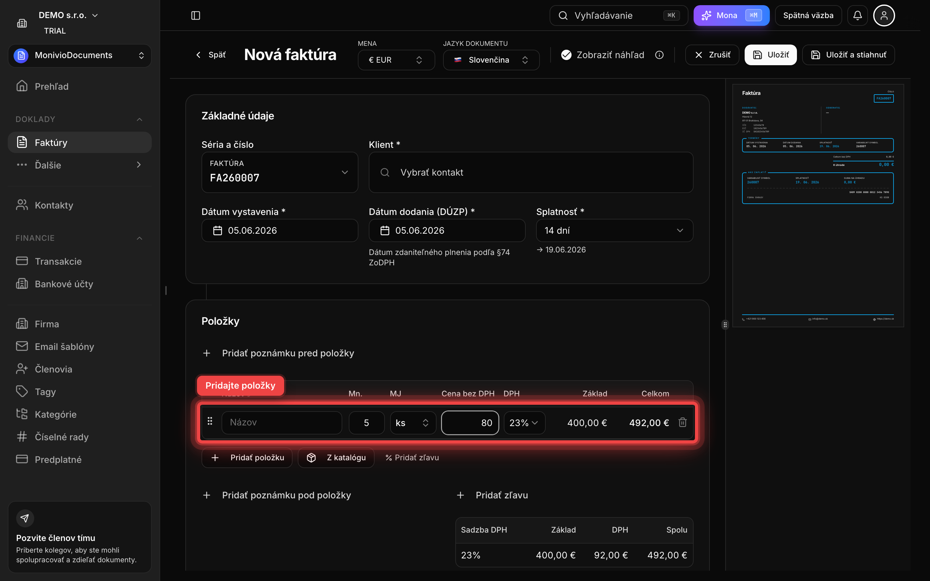
Task: Open Transakcie in sidebar
Action: (x=79, y=261)
